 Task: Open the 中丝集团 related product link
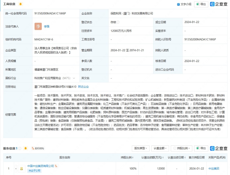pos(213,168)
